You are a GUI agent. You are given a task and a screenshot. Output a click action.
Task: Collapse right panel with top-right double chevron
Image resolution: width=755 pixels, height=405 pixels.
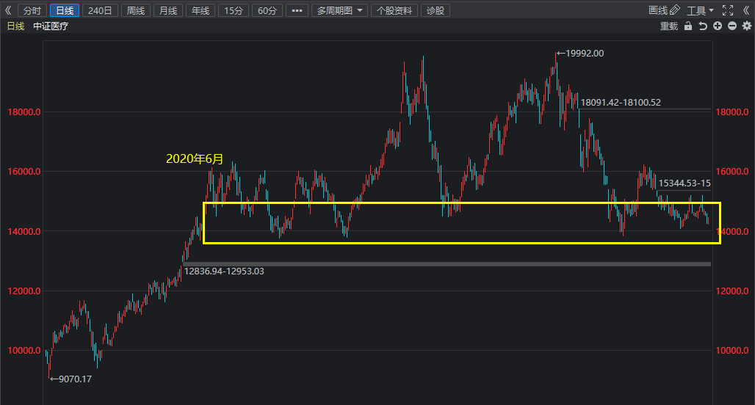click(x=746, y=10)
